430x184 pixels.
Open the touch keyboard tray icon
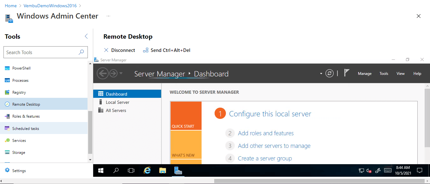pyautogui.click(x=388, y=171)
